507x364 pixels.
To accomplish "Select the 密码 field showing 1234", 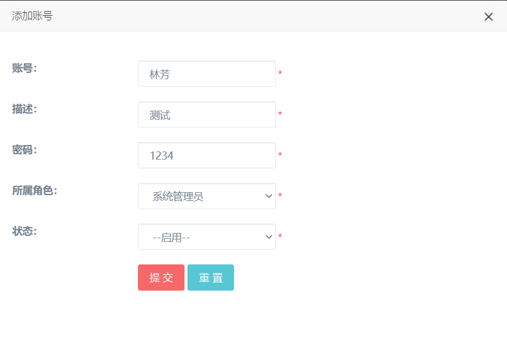I will 207,156.
